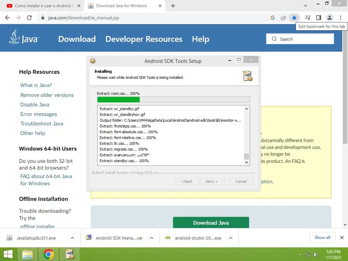Viewport: 348px width, 261px height.
Task: Click the Search input field
Action: pos(300,39)
